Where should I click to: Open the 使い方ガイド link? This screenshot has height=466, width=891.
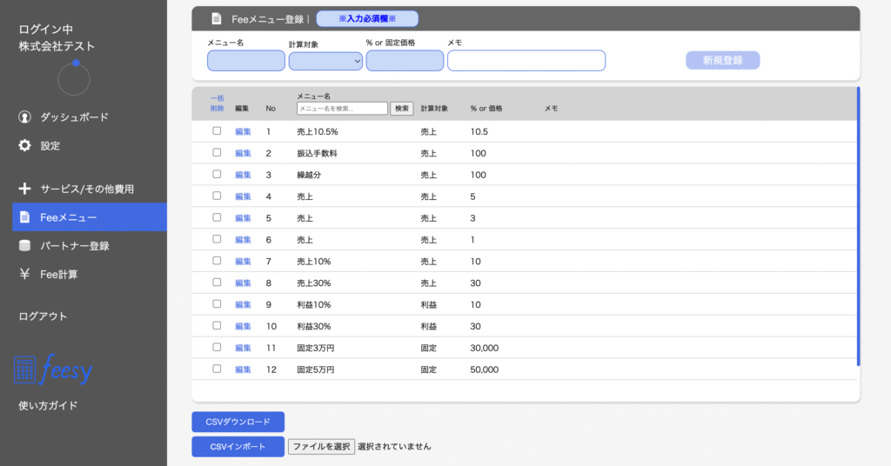coord(48,405)
